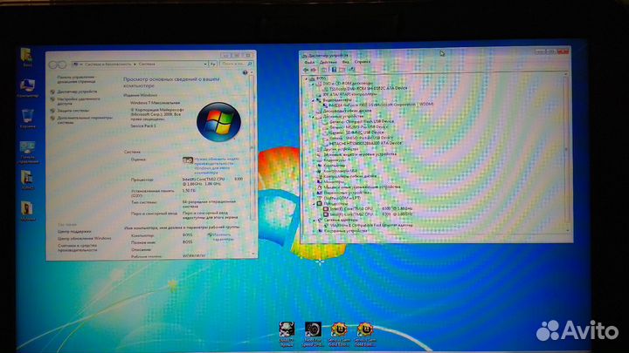Open the Boss folder on the desktop
Viewport: 629px width, 353px height.
(x=27, y=58)
